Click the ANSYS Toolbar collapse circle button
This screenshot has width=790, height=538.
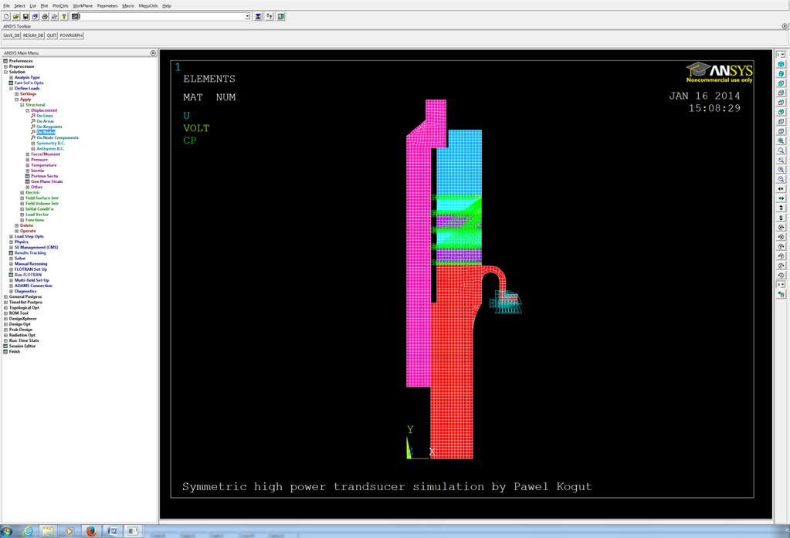[785, 26]
